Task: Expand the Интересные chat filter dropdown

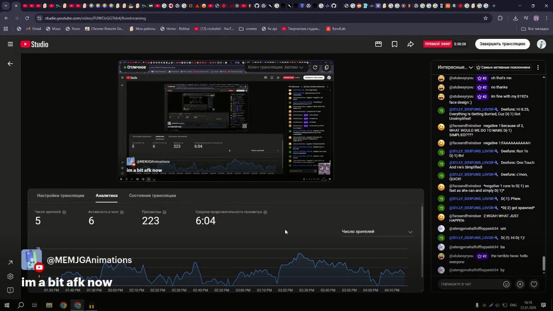Action: tap(455, 67)
